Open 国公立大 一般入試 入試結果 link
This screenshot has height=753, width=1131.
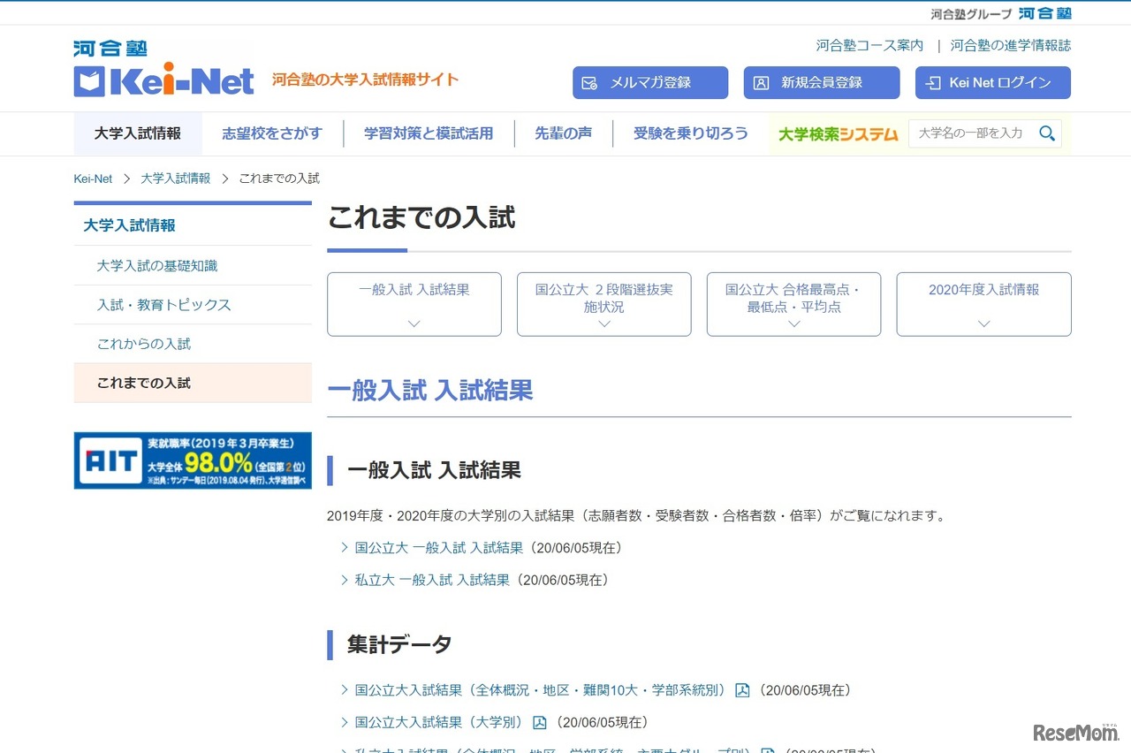[x=439, y=548]
